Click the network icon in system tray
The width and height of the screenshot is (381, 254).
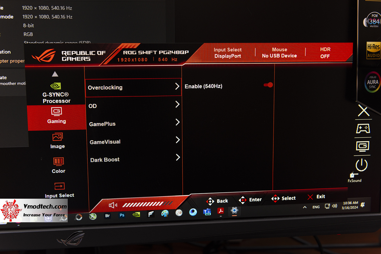tap(327, 206)
